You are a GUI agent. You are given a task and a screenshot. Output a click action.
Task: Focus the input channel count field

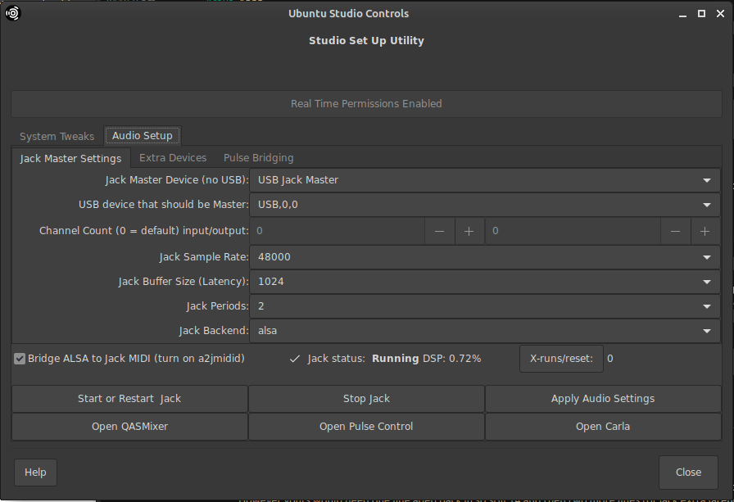pos(338,231)
